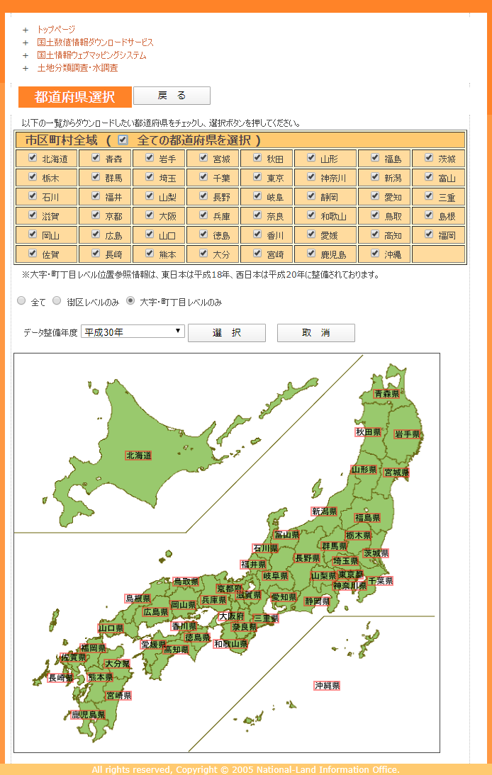492x775 pixels.
Task: Open the データ整備年度 dropdown
Action: [133, 332]
